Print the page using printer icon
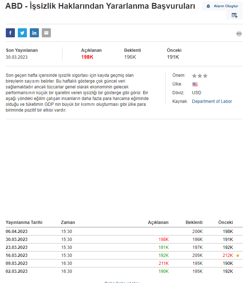The image size is (247, 283). [x=239, y=34]
